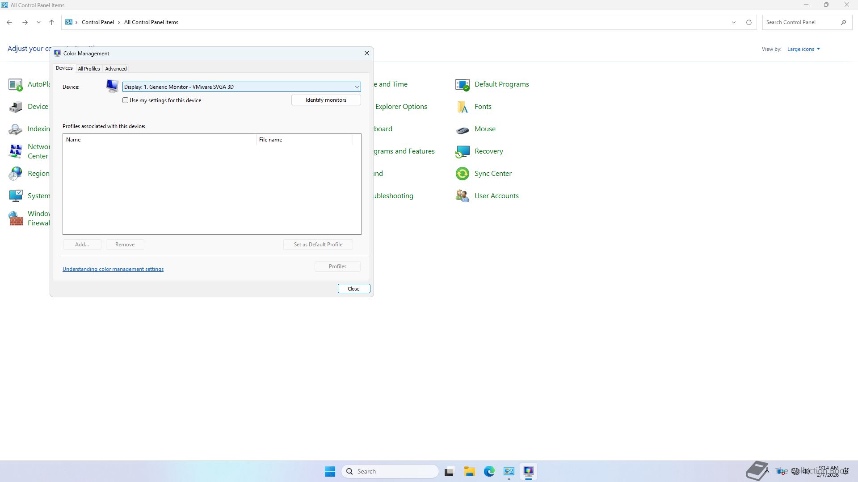858x482 pixels.
Task: Click the Identify monitors button
Action: tap(326, 100)
